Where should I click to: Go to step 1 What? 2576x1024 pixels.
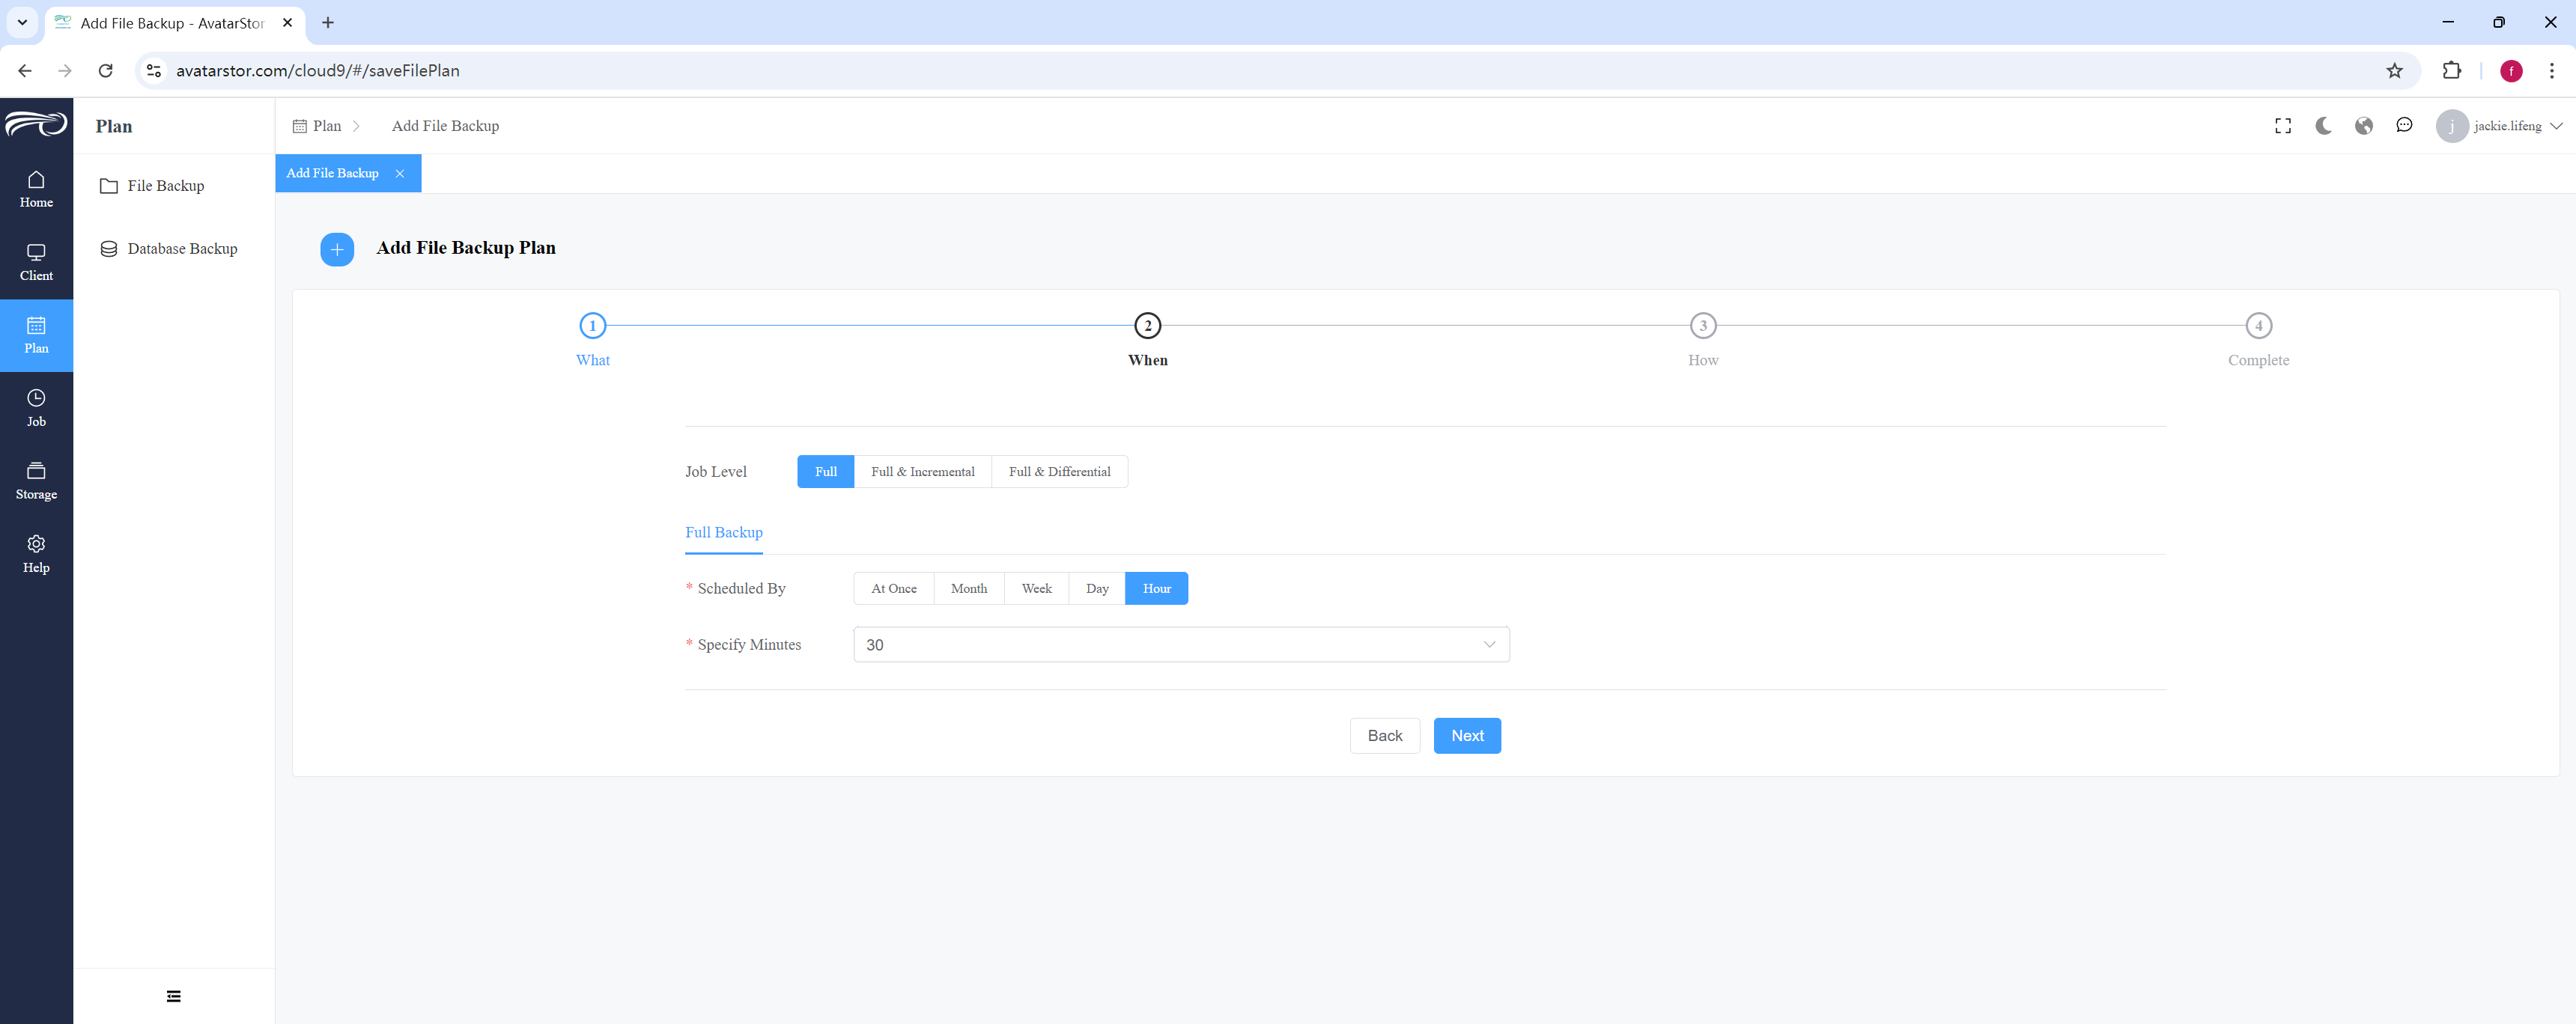tap(593, 326)
